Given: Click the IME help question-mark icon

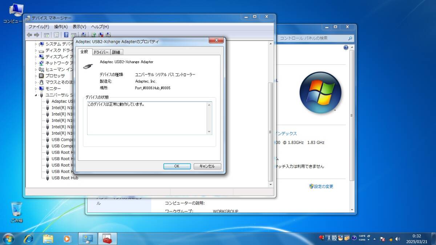Looking at the screenshot, I should tap(354, 238).
